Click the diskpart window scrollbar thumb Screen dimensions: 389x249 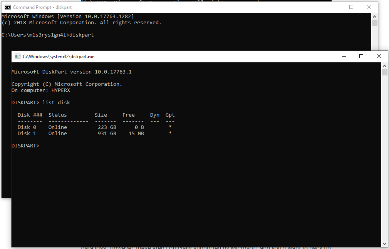384,72
